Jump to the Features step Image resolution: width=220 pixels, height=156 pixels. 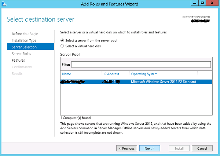(x=18, y=60)
